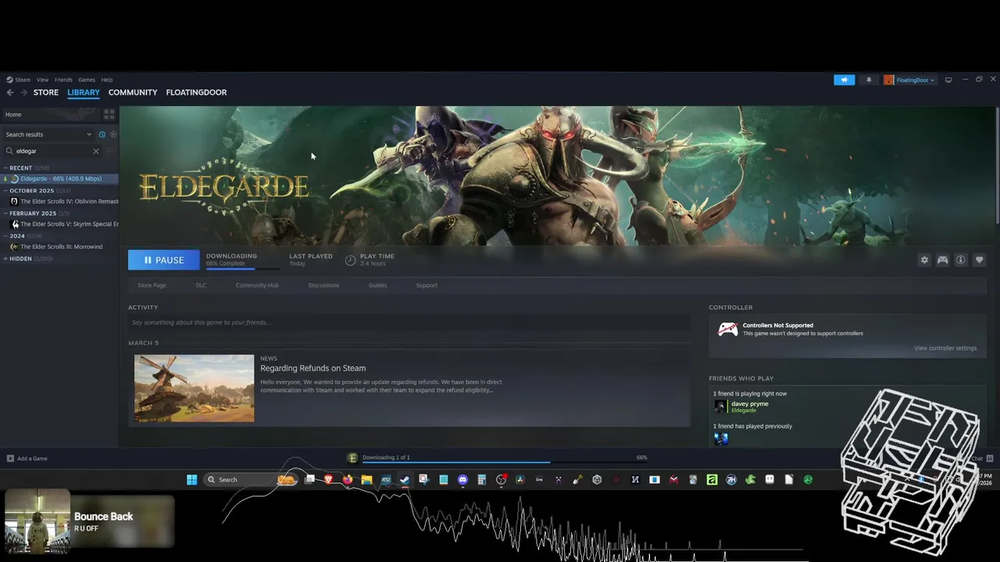Open davey pryme friend profile
Viewport: 1000px width, 562px height.
click(741, 406)
